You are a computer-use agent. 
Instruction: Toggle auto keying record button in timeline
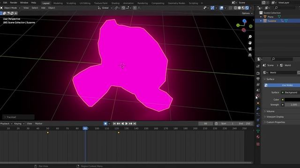tap(105, 124)
